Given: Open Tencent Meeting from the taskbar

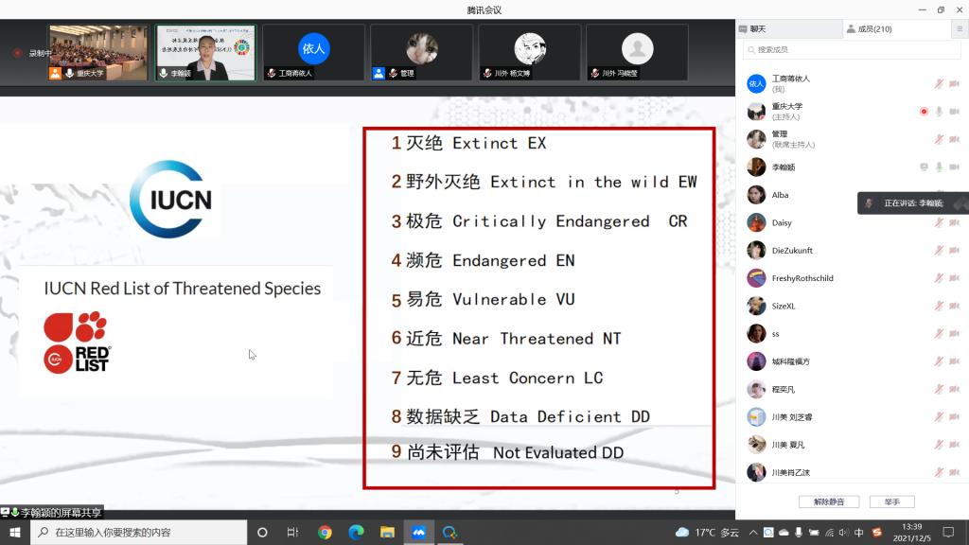Looking at the screenshot, I should point(418,532).
